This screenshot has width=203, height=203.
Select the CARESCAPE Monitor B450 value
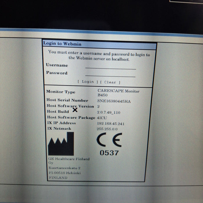coord(118,93)
